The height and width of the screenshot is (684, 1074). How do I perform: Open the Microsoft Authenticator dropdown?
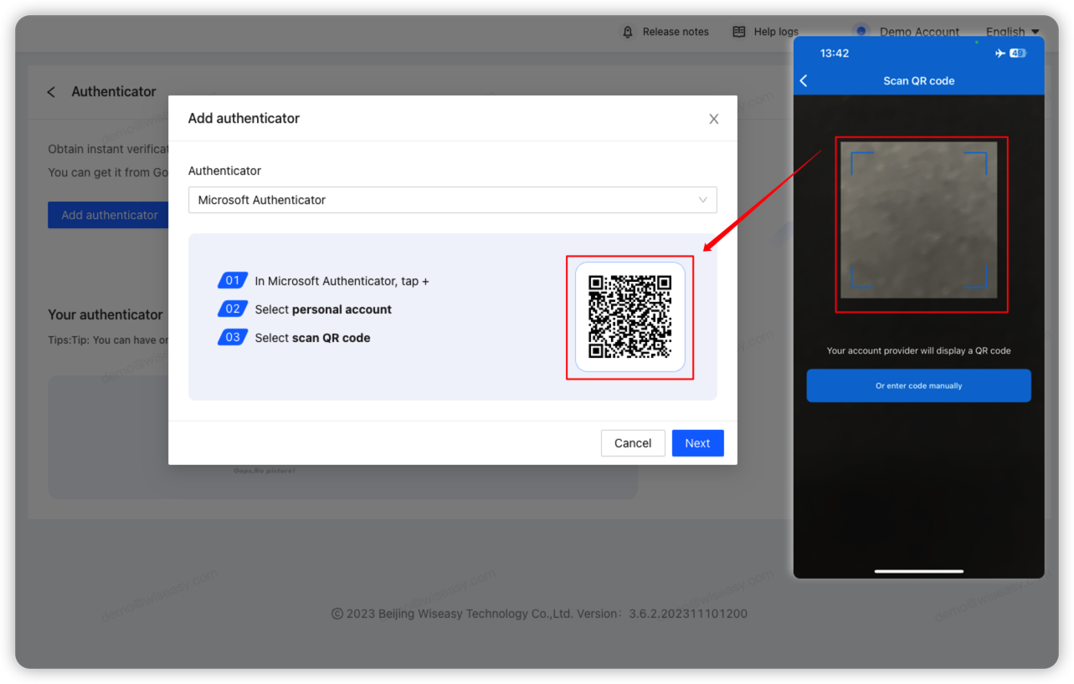452,200
